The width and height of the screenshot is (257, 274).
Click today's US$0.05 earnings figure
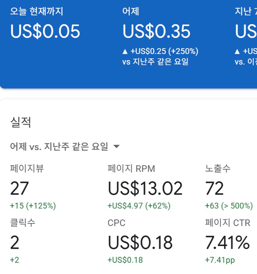point(45,31)
